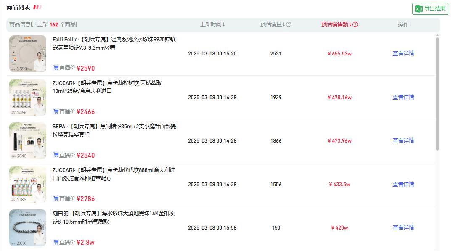
Task: Sort the list by 预估销量
Action: pyautogui.click(x=273, y=25)
